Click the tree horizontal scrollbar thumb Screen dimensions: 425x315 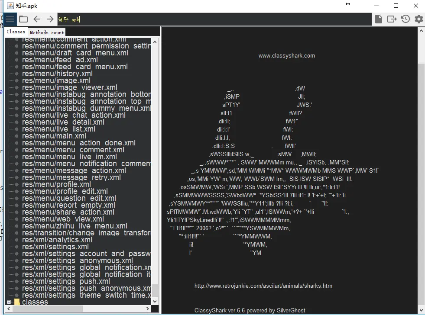(47, 309)
